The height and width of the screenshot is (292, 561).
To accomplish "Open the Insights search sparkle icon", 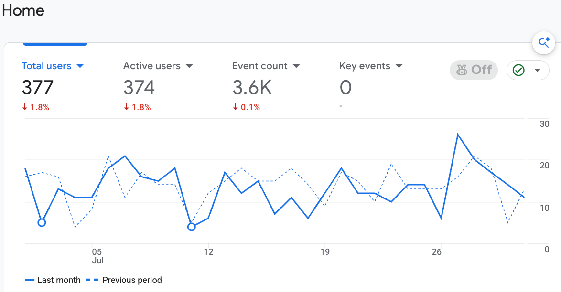I will point(544,42).
